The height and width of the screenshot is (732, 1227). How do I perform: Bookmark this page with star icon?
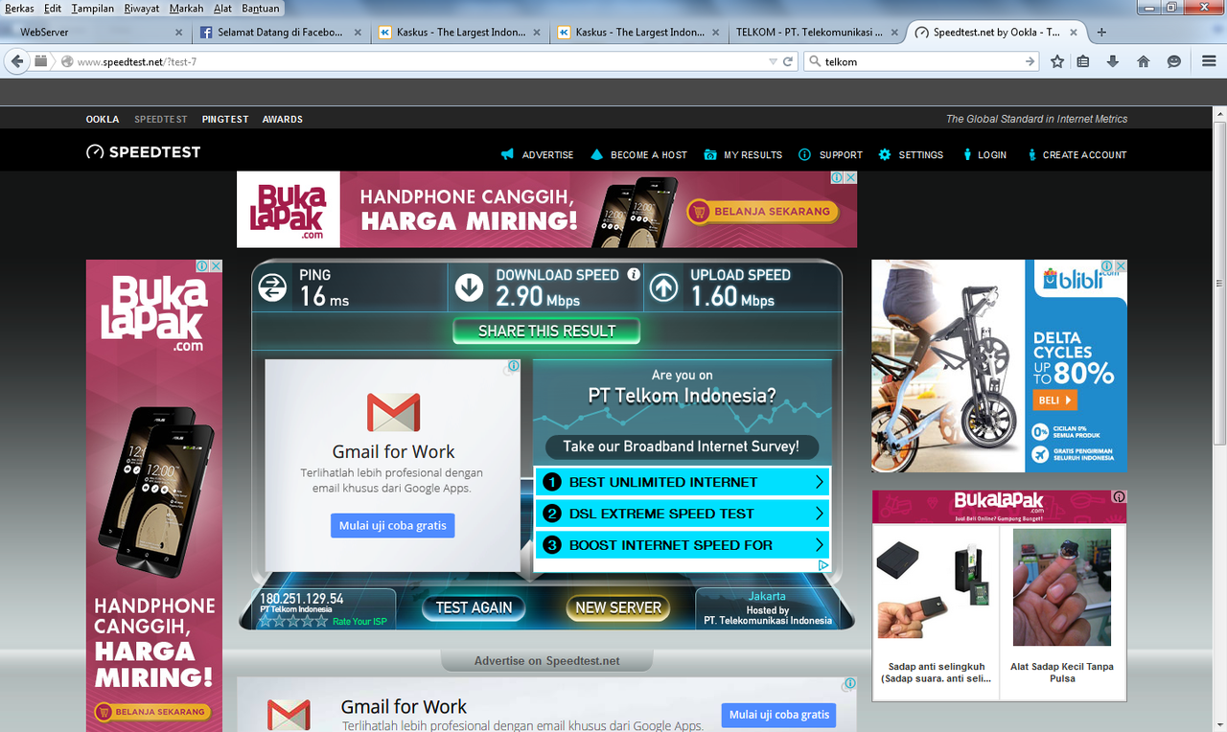[x=1057, y=61]
